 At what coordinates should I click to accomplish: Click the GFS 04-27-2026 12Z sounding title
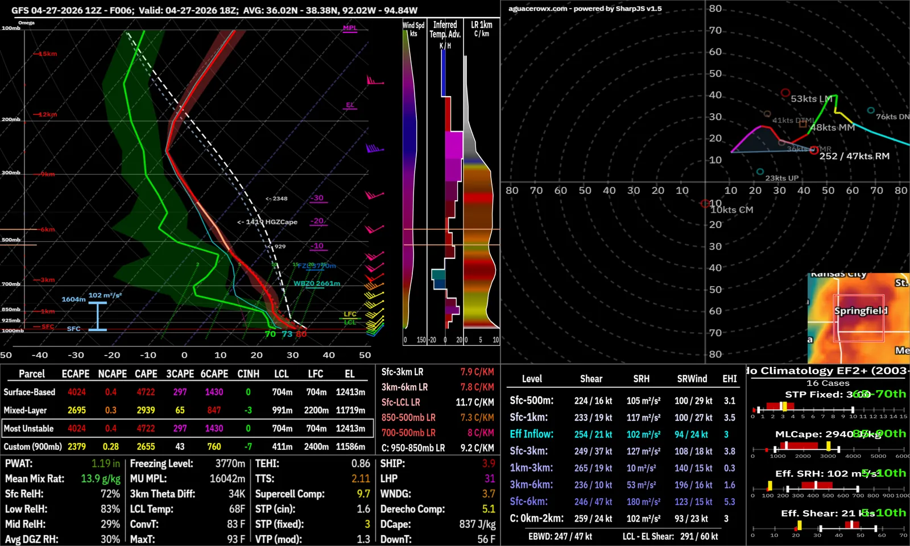(214, 10)
